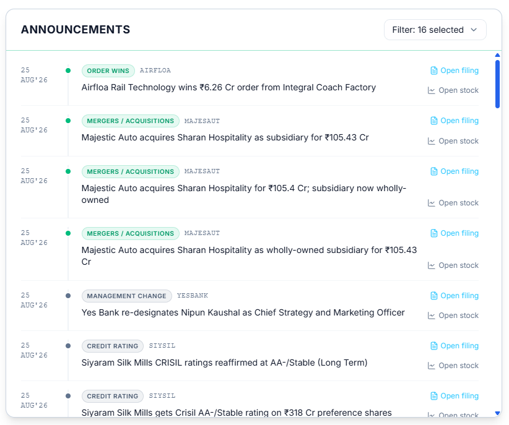Click stock chart icon in Yes Bank row
The image size is (509, 425).
[431, 316]
